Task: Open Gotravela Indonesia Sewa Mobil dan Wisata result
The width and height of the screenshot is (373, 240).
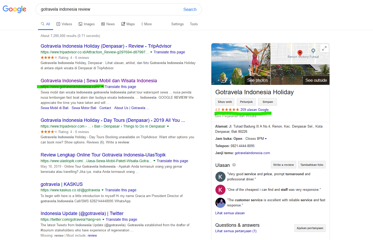Action: point(99,81)
